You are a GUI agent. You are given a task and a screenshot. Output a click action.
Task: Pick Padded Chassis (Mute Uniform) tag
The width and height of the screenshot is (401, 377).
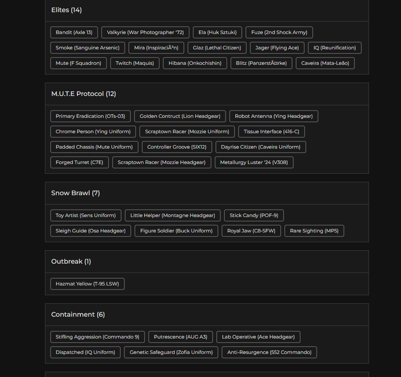94,147
